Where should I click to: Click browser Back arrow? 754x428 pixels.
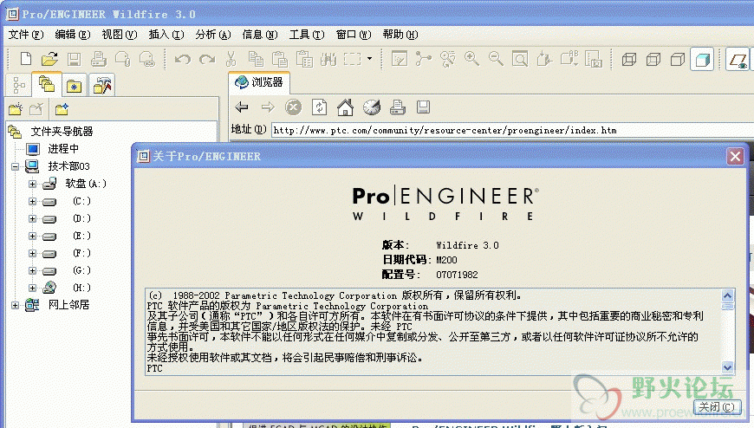click(242, 107)
